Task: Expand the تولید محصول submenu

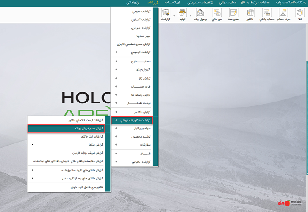Action: [132, 137]
